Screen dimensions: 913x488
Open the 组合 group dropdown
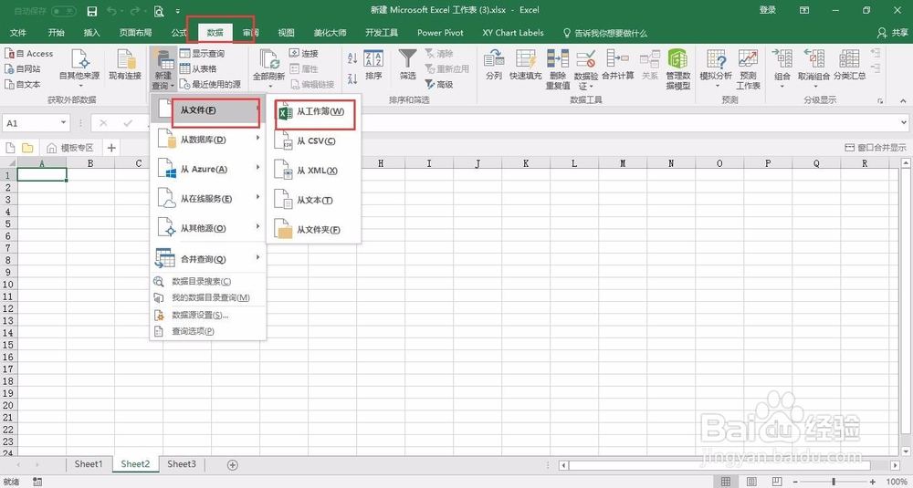point(782,68)
